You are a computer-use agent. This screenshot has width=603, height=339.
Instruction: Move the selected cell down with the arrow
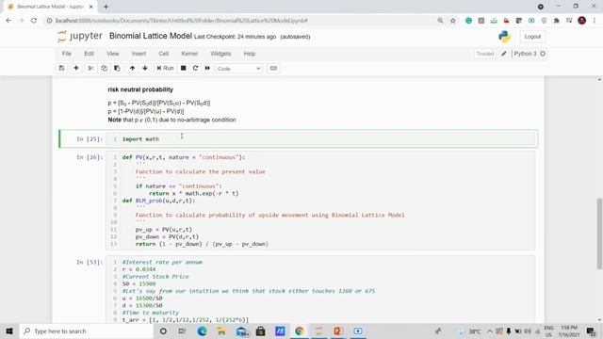145,68
